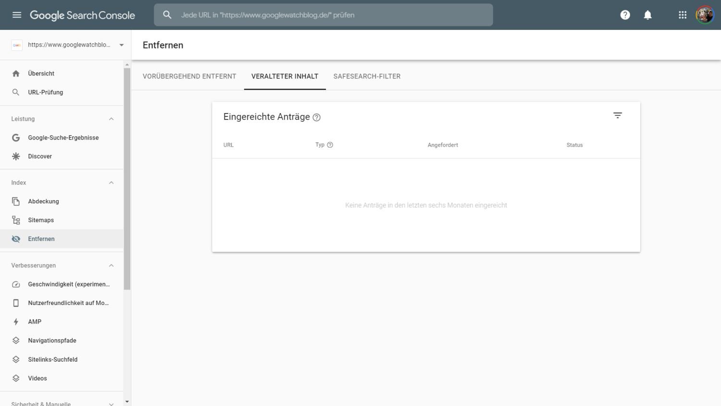Switch to Vorübergehend entfernt tab

point(189,76)
